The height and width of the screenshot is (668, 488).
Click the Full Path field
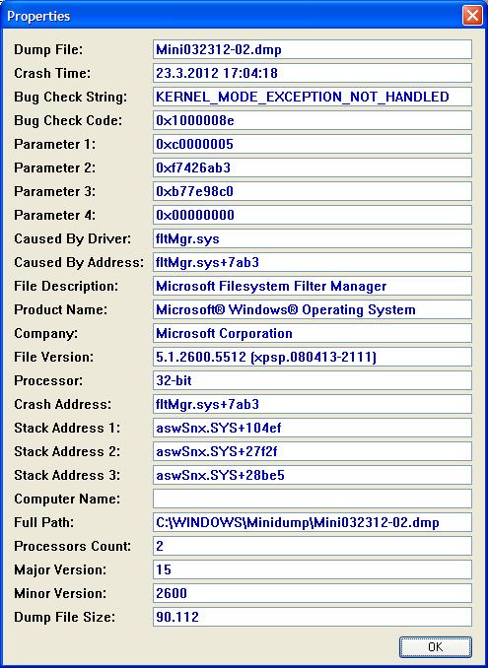[313, 522]
